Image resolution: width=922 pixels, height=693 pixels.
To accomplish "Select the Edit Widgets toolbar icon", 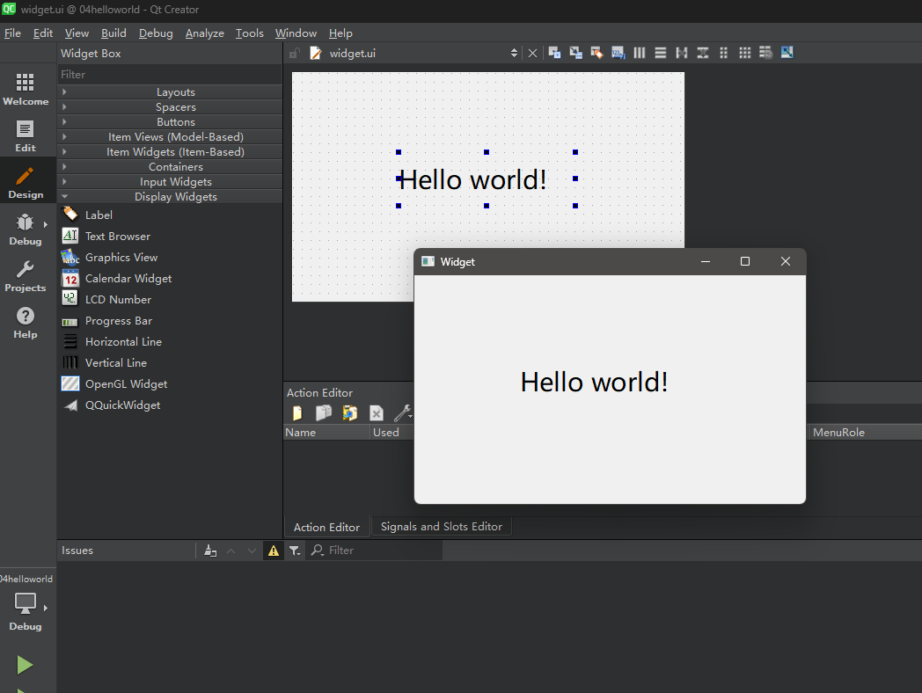I will [x=554, y=53].
